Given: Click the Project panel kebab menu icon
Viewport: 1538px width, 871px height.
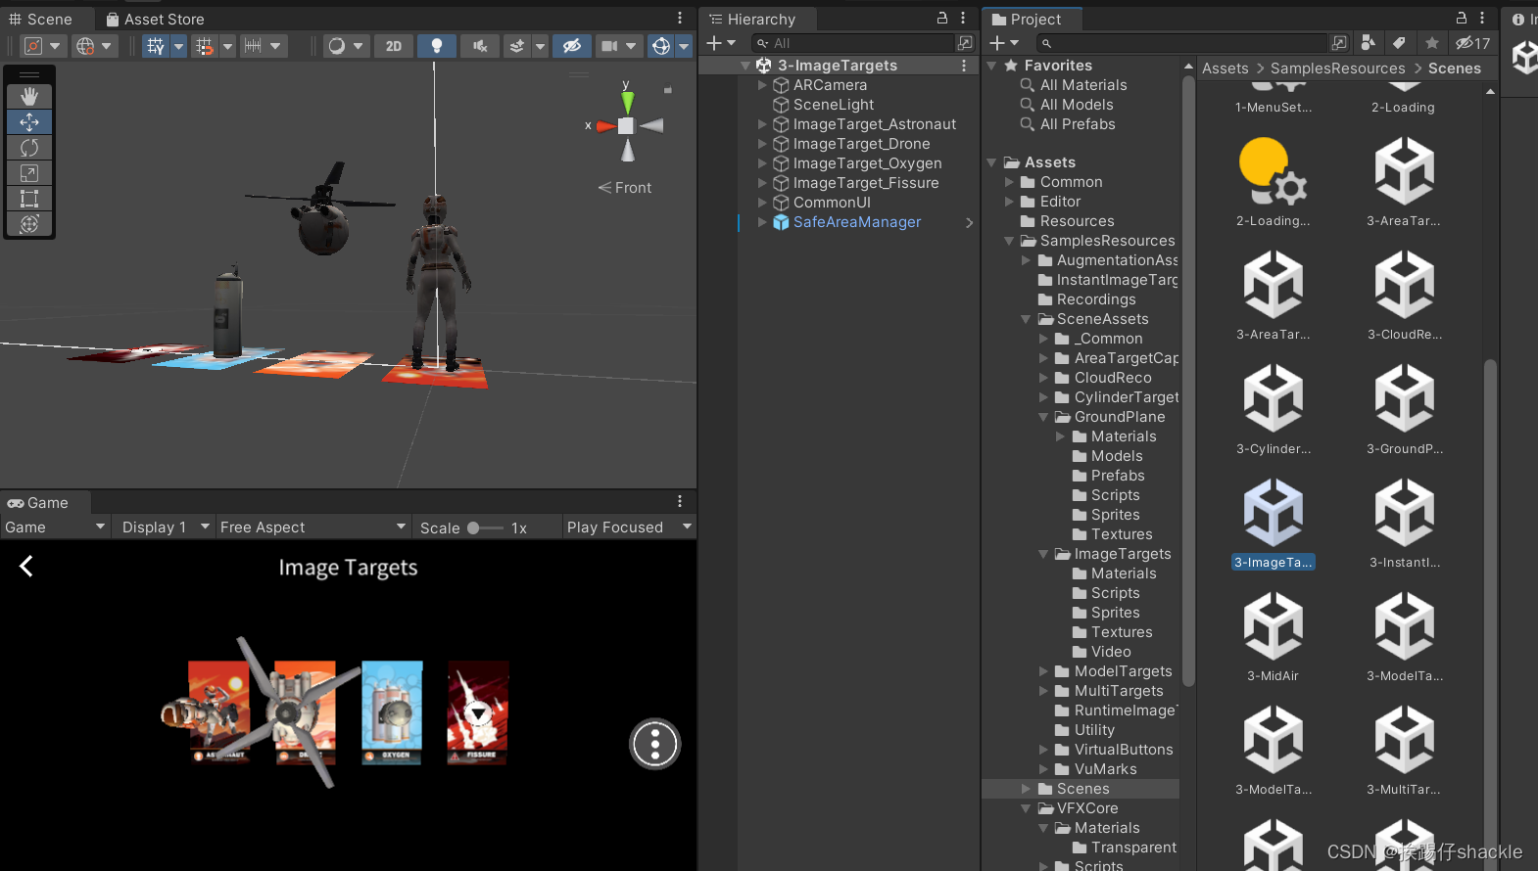Looking at the screenshot, I should [1482, 19].
